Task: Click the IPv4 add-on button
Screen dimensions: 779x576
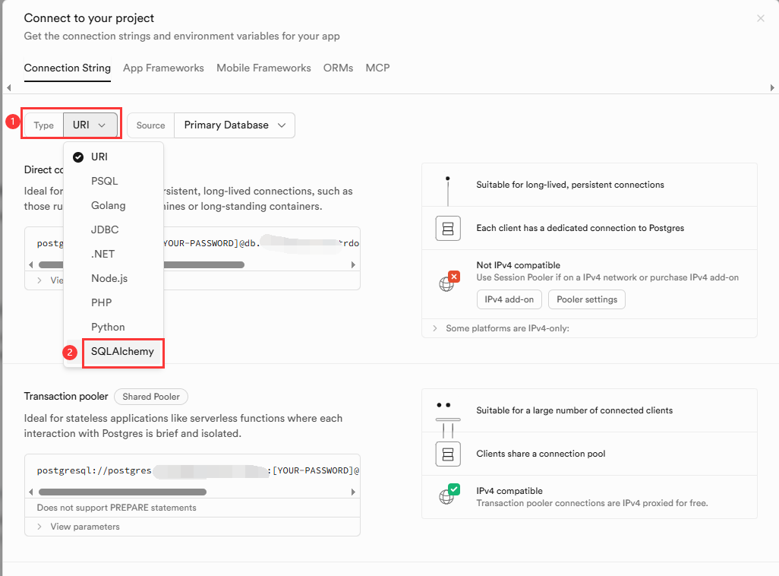Action: [x=509, y=299]
